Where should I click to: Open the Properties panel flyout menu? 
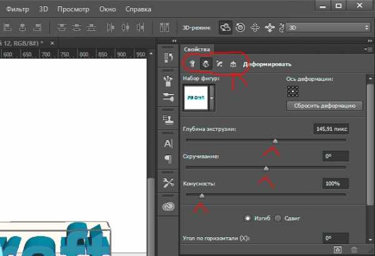368,48
